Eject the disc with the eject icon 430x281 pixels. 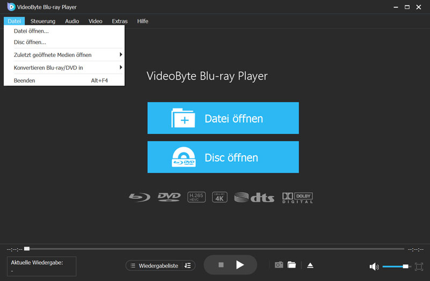(310, 265)
